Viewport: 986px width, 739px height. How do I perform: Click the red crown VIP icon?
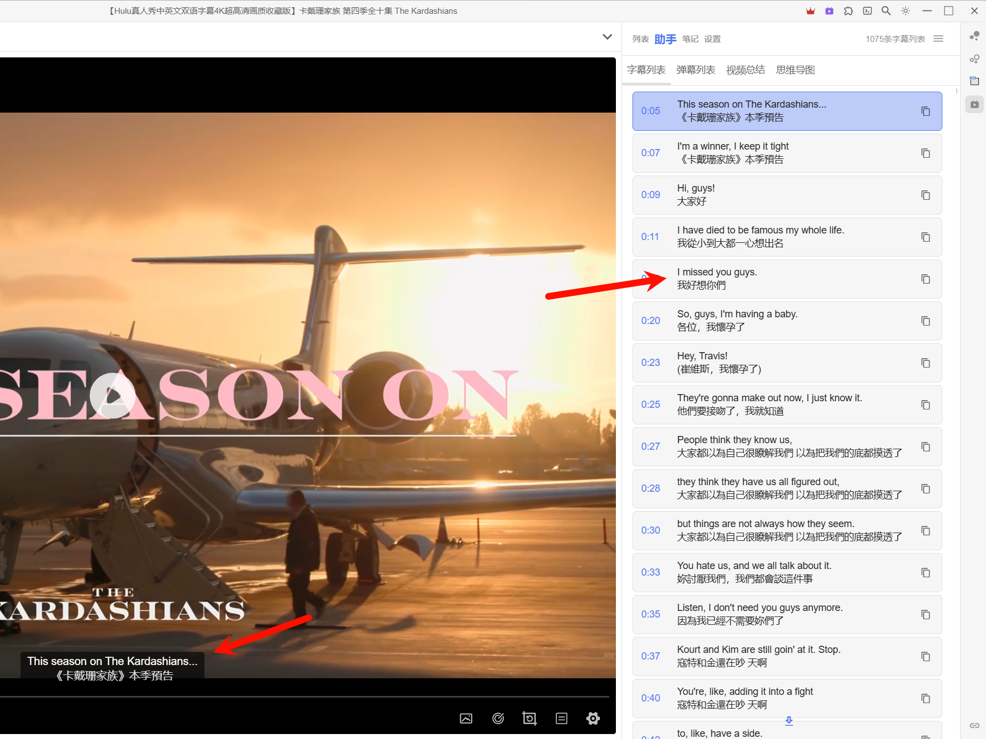[x=810, y=11]
